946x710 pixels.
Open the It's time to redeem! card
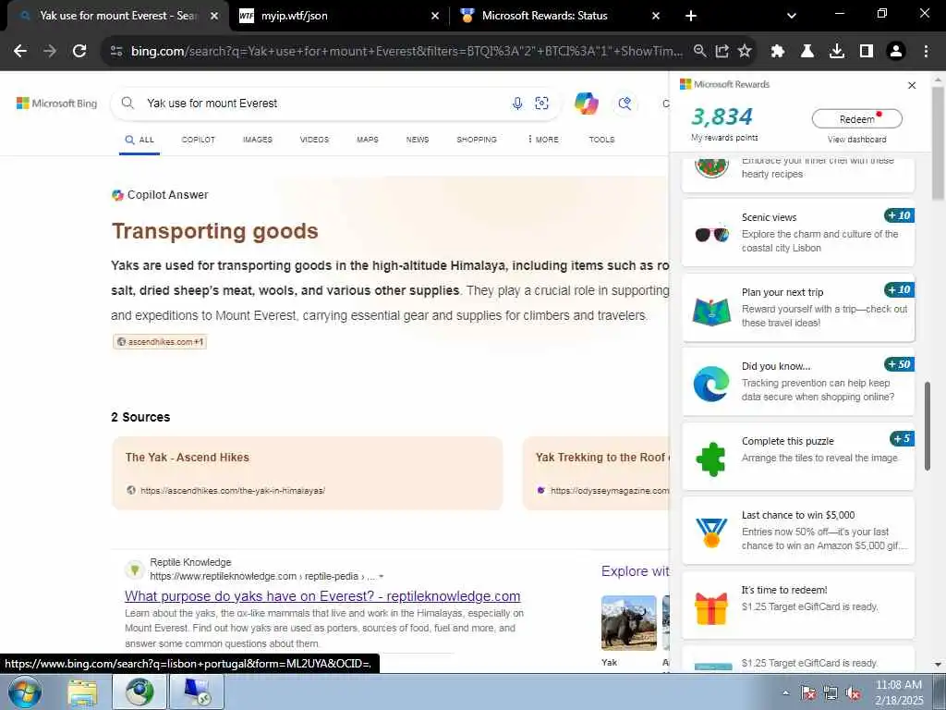[798, 605]
